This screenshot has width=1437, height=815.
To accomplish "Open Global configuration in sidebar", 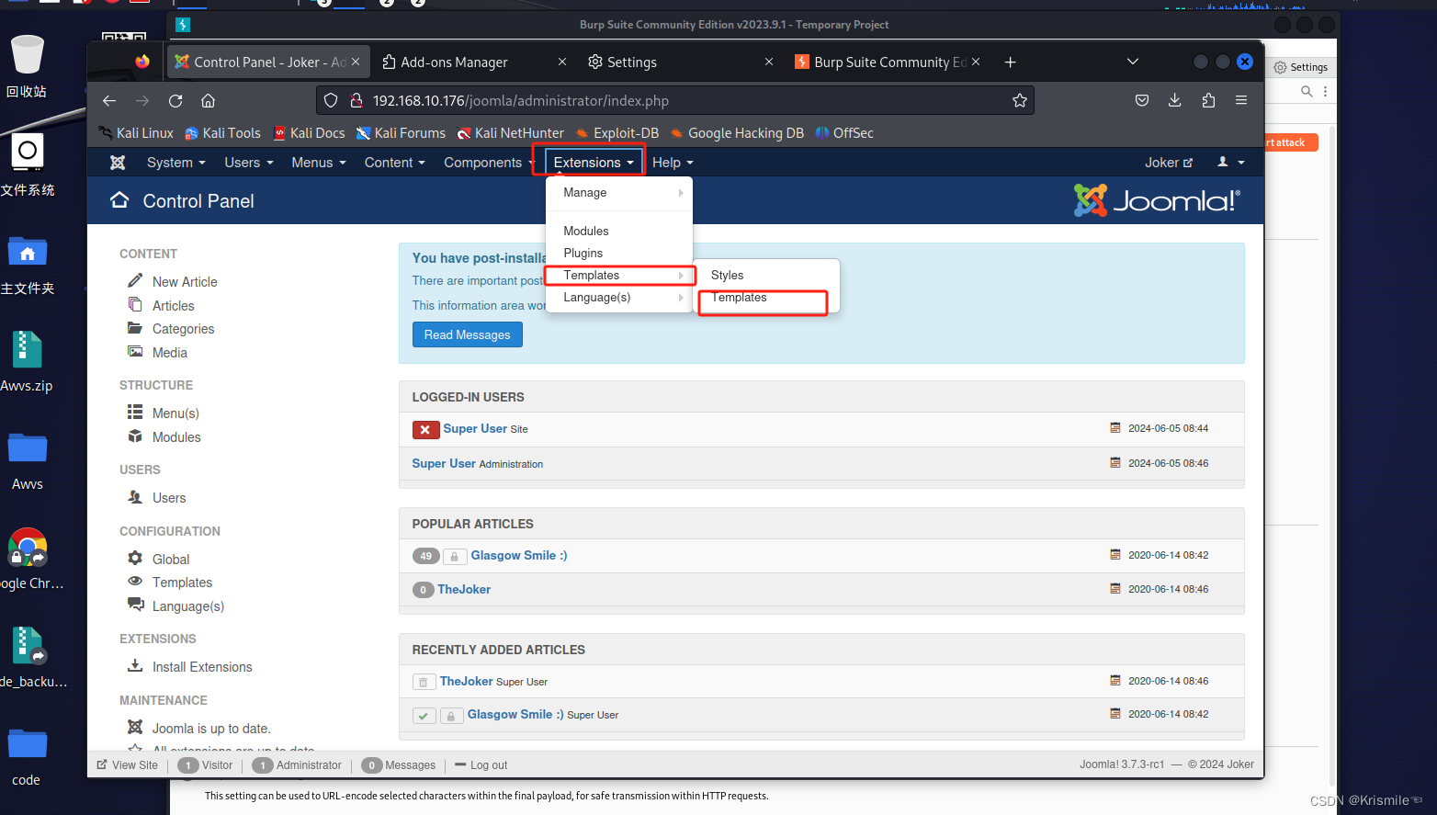I will point(171,560).
